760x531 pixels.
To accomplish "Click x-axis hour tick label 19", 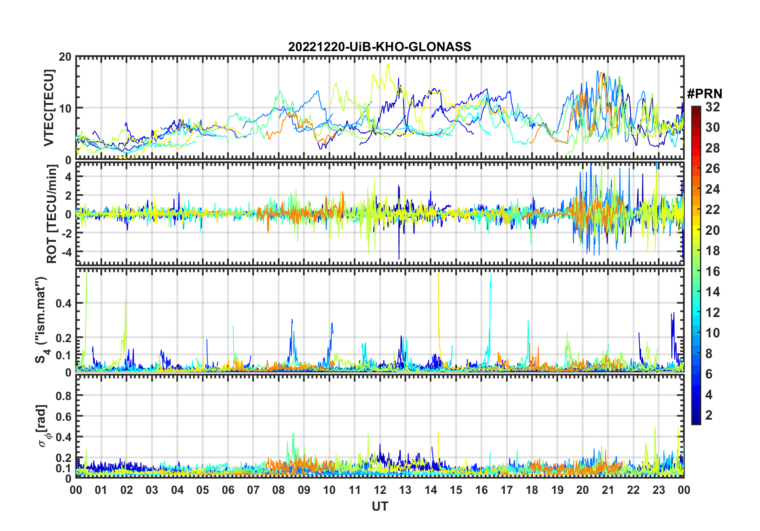I will click(557, 490).
